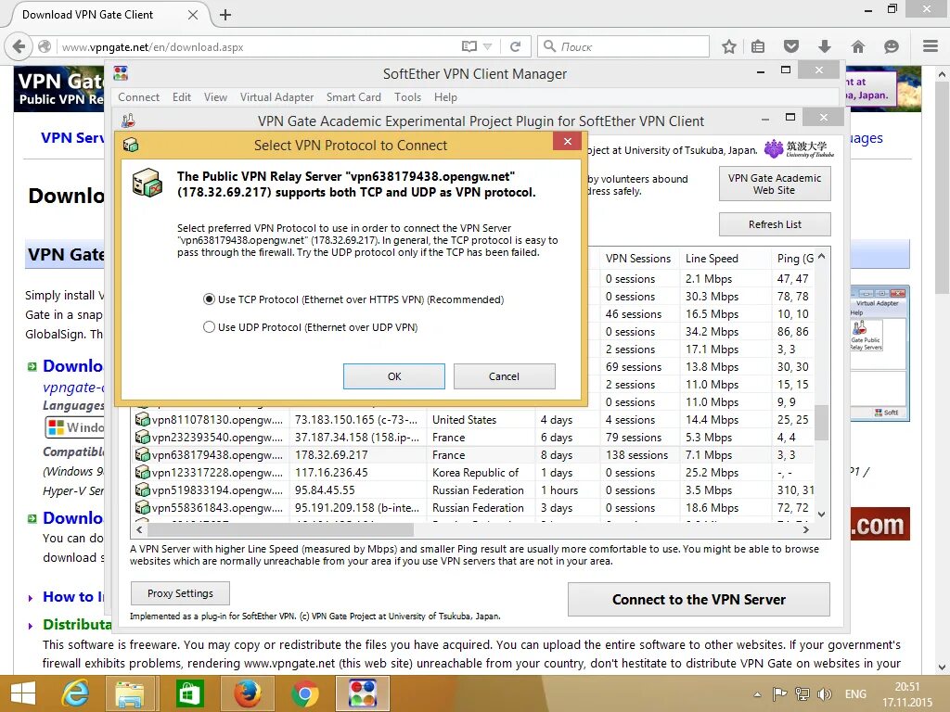This screenshot has width=950, height=712.
Task: Save page to Pocket icon
Action: [x=791, y=46]
